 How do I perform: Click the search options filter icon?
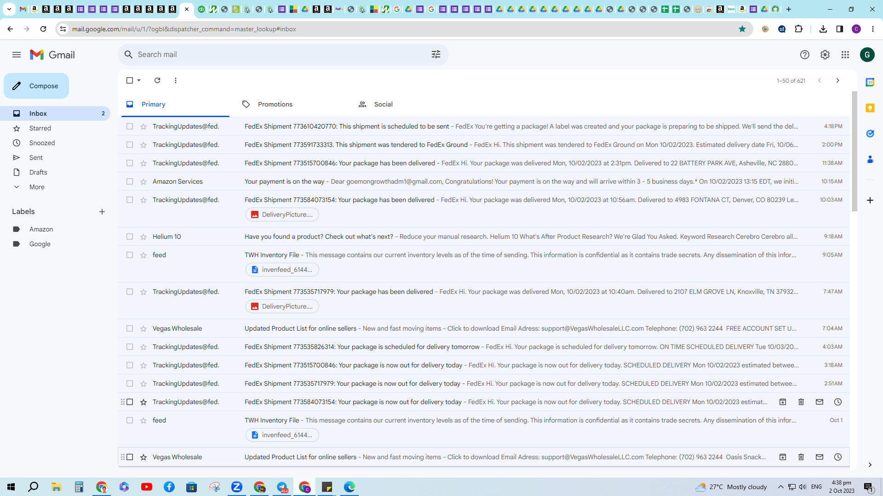click(x=436, y=54)
